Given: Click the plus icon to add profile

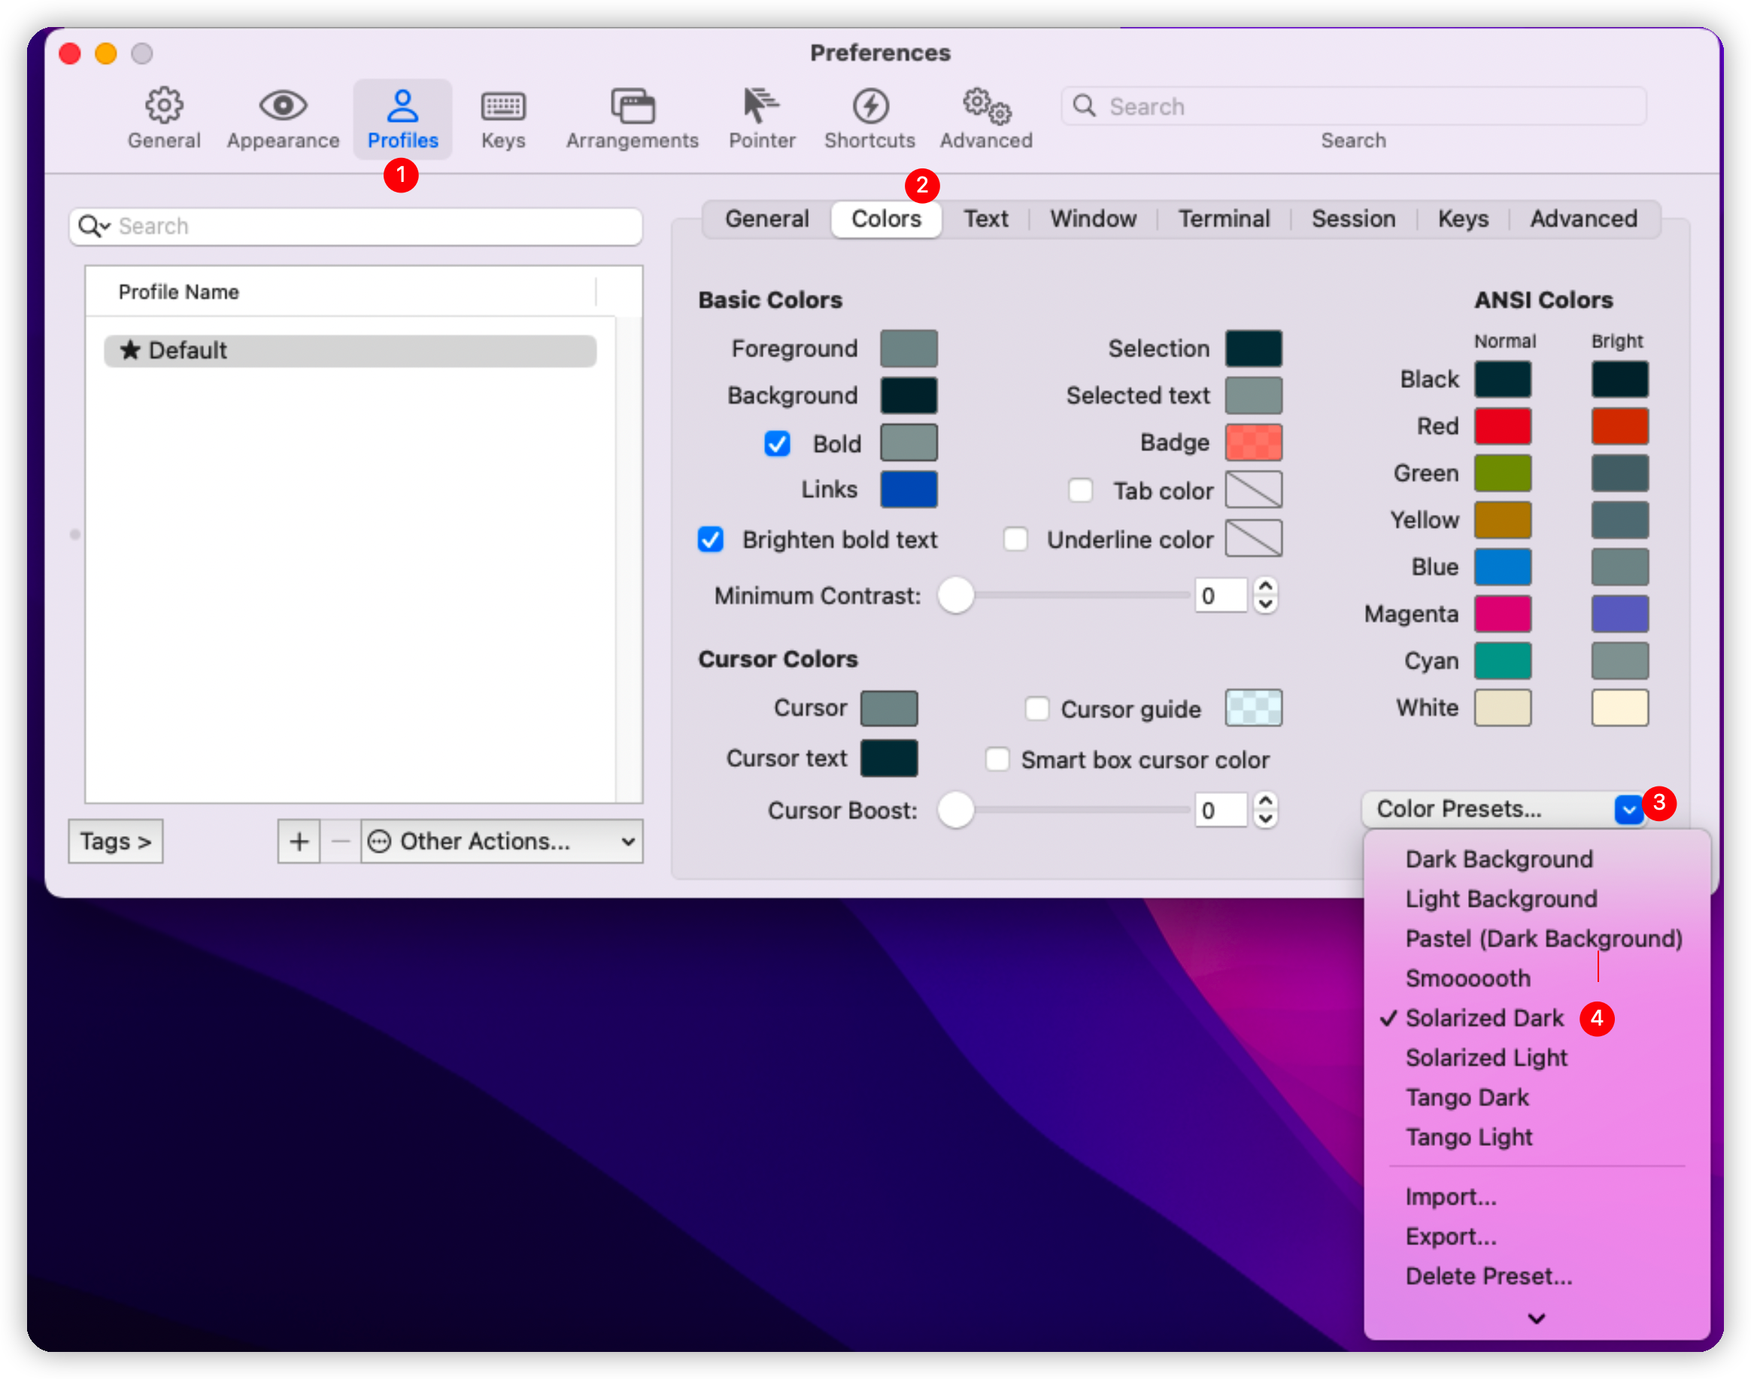Looking at the screenshot, I should click(299, 841).
